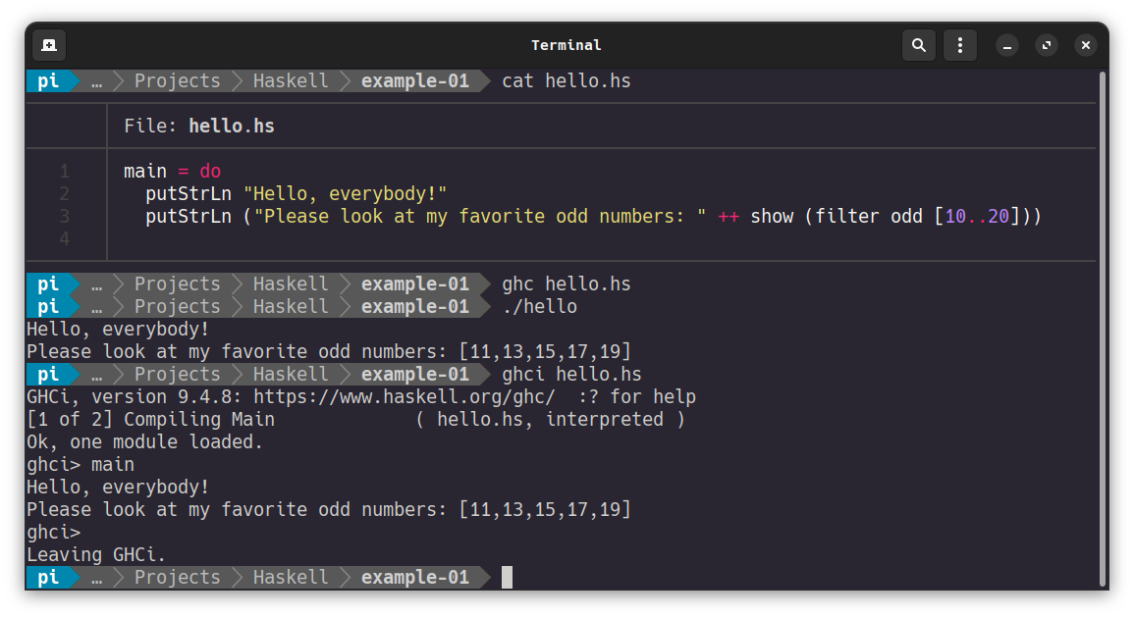The width and height of the screenshot is (1134, 618).
Task: Click the './hello' command text
Action: (540, 306)
